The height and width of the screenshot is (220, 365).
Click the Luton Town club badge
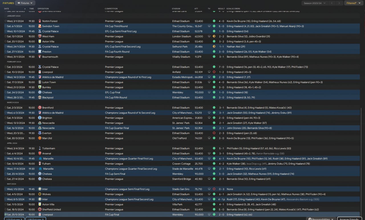pyautogui.click(x=40, y=82)
